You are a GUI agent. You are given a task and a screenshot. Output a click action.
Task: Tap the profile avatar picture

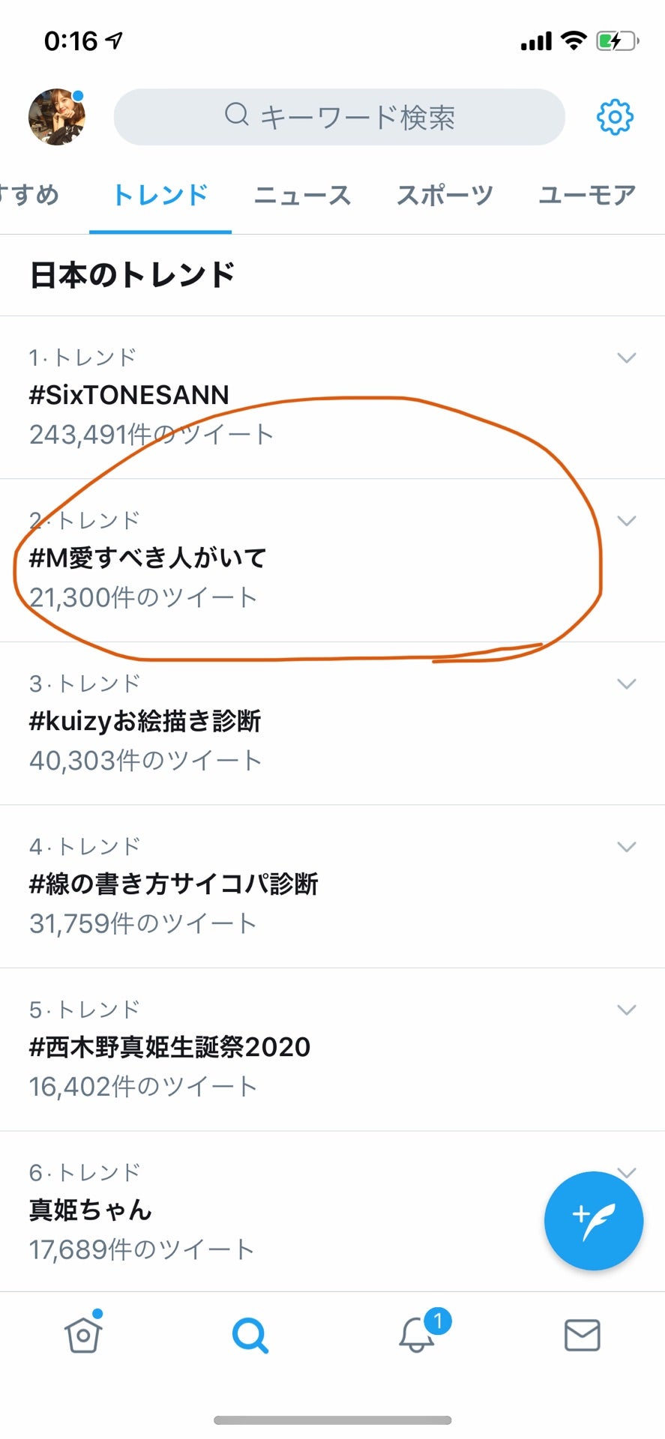(x=57, y=117)
